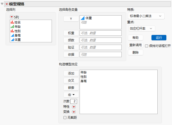This screenshot has height=125, width=172.
Task: Collapse the 模型规格 outline with gray triangle
Action: point(2,4)
